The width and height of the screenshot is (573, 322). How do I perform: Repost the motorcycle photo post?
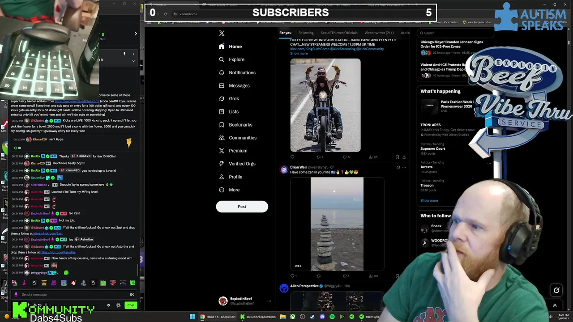pos(319,157)
